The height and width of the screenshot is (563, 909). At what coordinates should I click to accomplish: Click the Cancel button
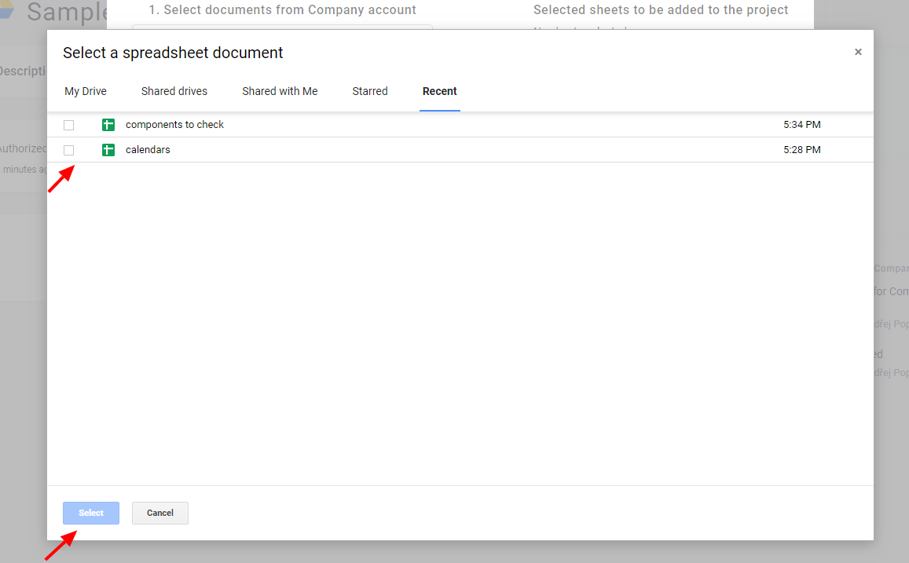click(x=160, y=514)
